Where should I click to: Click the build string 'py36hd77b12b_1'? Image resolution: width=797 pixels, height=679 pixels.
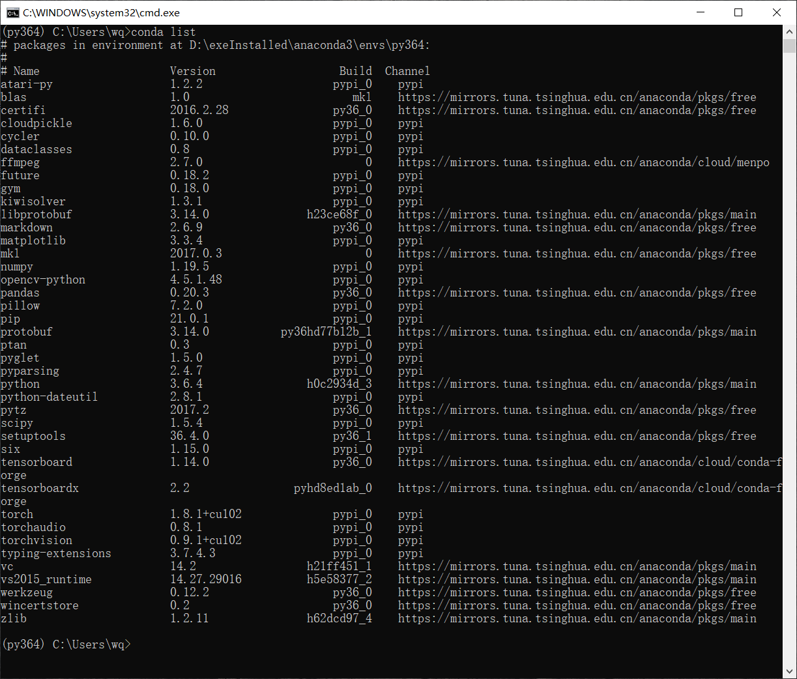coord(326,332)
